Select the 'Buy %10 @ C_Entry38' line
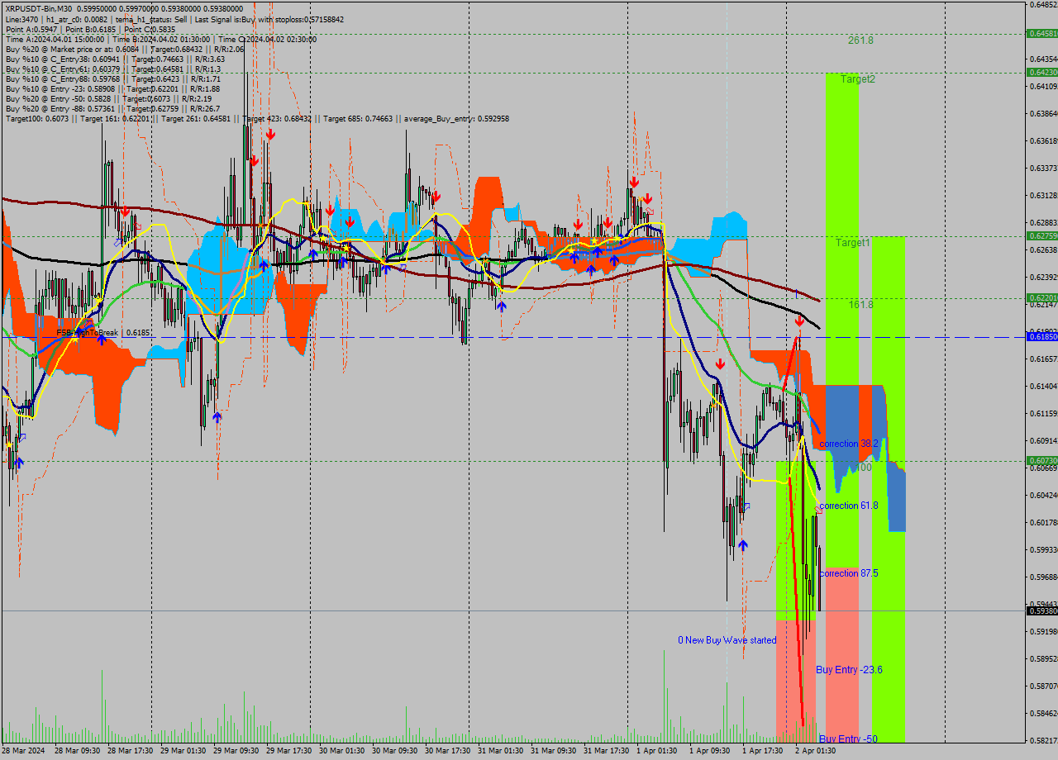The image size is (1058, 760). point(115,59)
